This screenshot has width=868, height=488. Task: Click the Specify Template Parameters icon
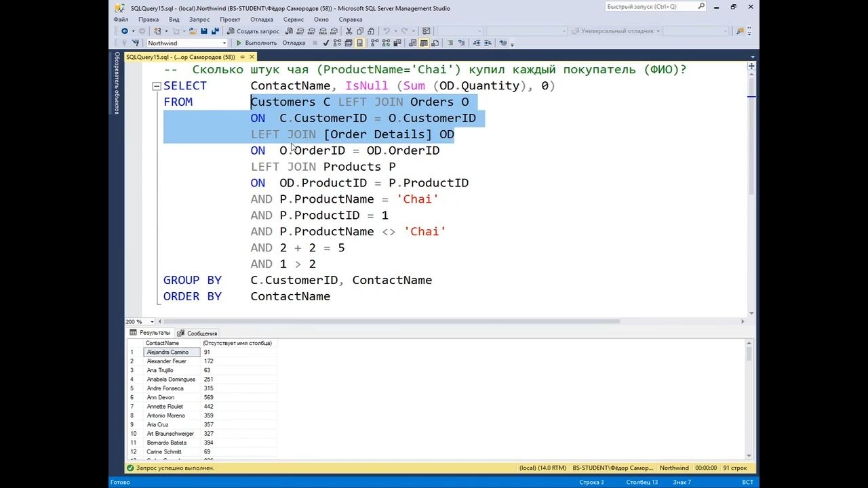(503, 43)
